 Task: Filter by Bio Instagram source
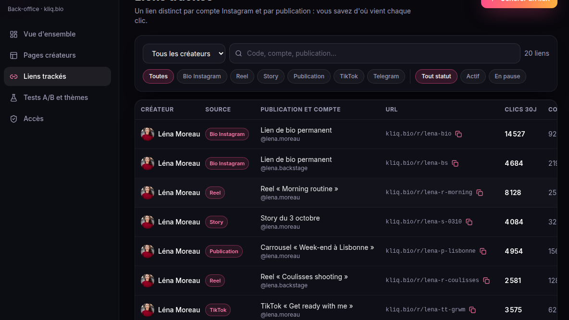[202, 76]
